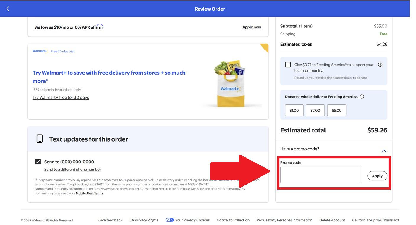Viewport: 416px width, 225px height.
Task: Click into the Promo code input field
Action: point(320,175)
